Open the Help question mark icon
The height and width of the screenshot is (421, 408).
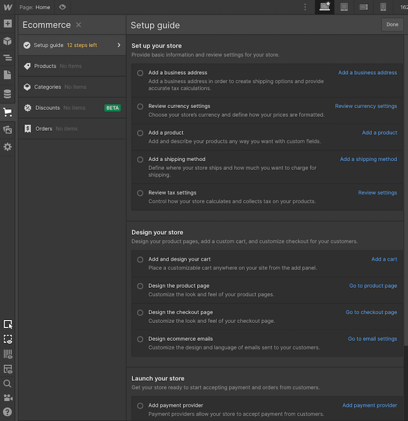(8, 412)
